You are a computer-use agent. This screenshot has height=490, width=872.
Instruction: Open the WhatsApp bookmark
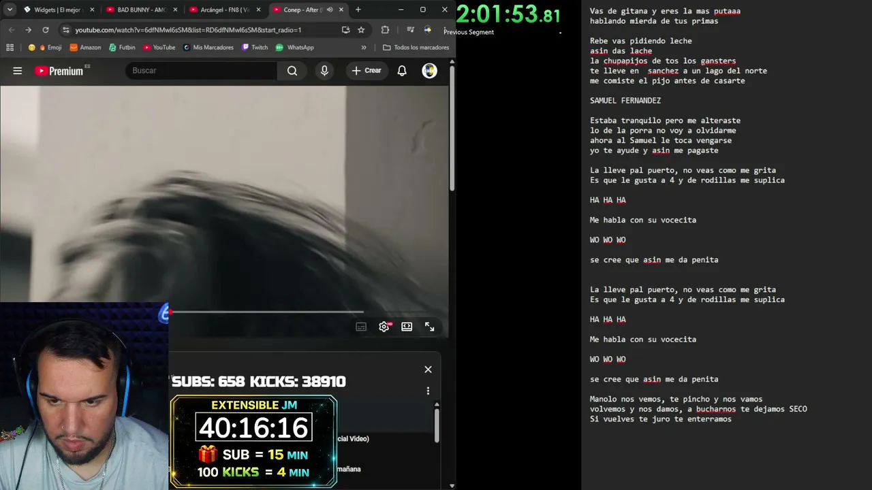pyautogui.click(x=295, y=48)
